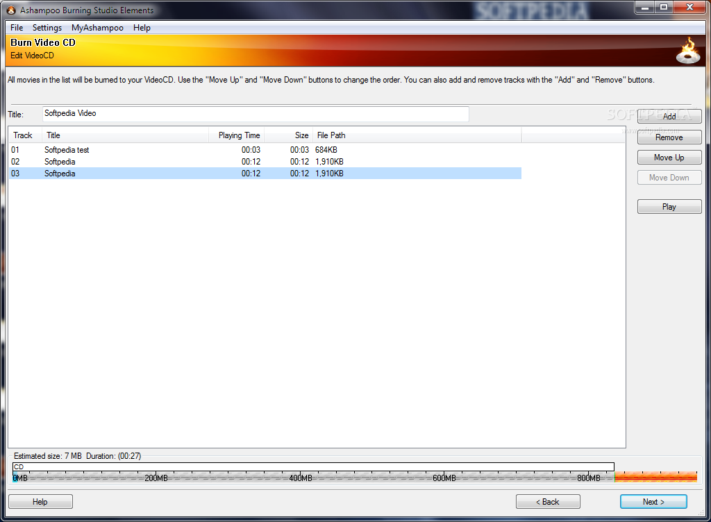Screen dimensions: 711x522
Task: Proceed with the Next button
Action: click(x=653, y=502)
